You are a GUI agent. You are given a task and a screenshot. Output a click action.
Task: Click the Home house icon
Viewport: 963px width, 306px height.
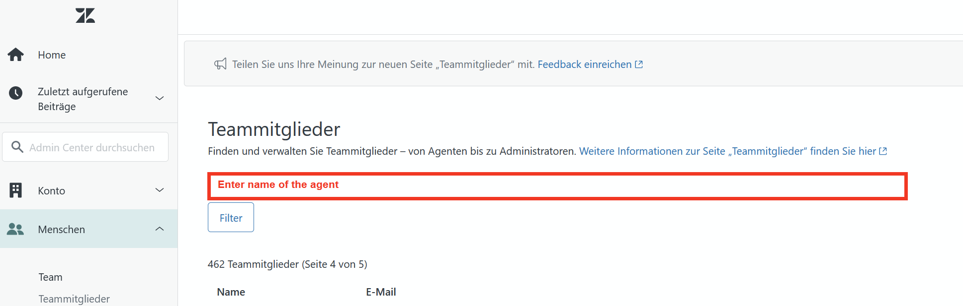pos(16,55)
